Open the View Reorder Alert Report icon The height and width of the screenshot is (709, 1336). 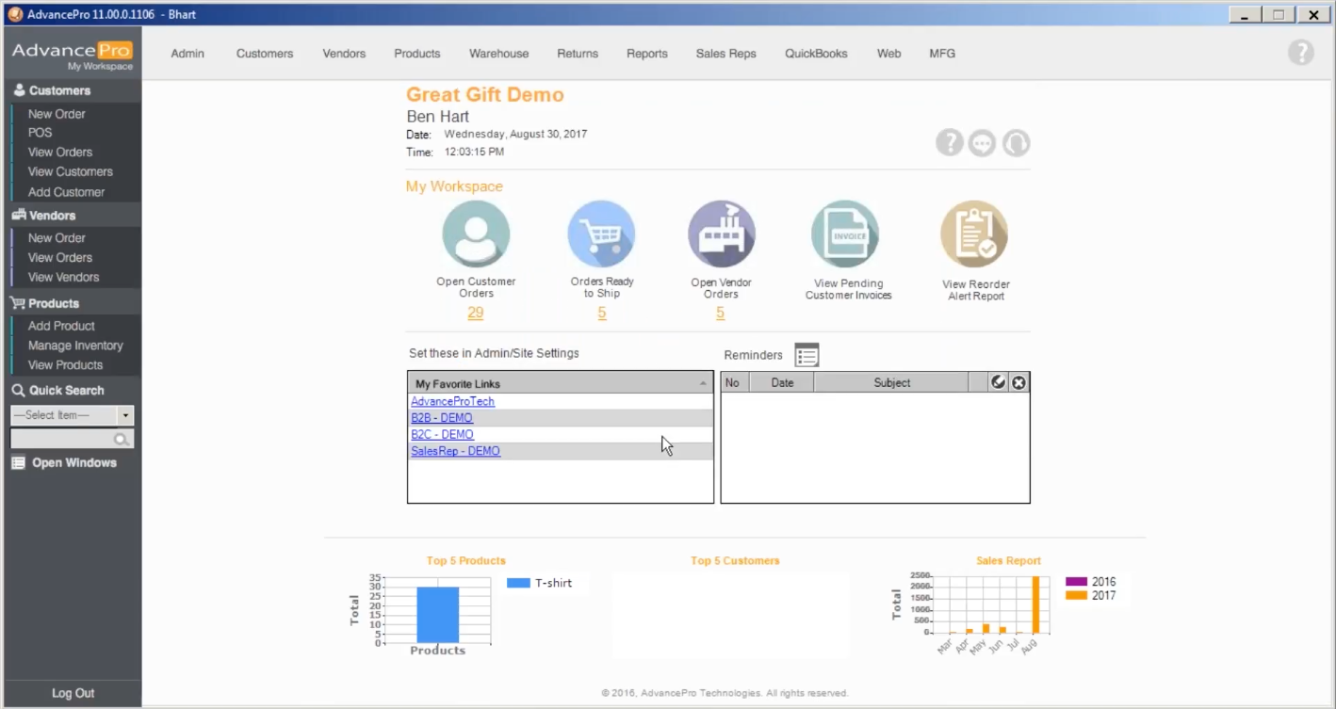(x=974, y=234)
